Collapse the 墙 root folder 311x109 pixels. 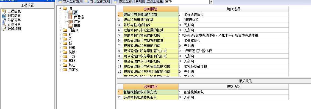60,8
